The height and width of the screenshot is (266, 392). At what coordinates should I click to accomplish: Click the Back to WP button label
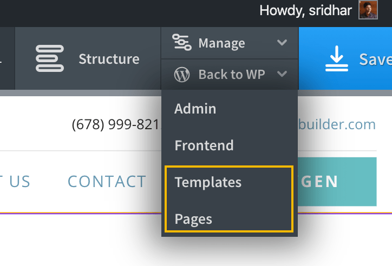tap(232, 75)
